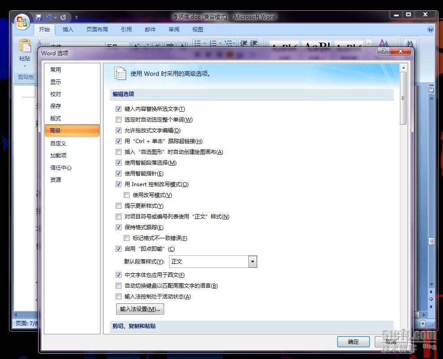Enable 使用改写模式 checkbox
The width and height of the screenshot is (443, 359).
tap(126, 195)
